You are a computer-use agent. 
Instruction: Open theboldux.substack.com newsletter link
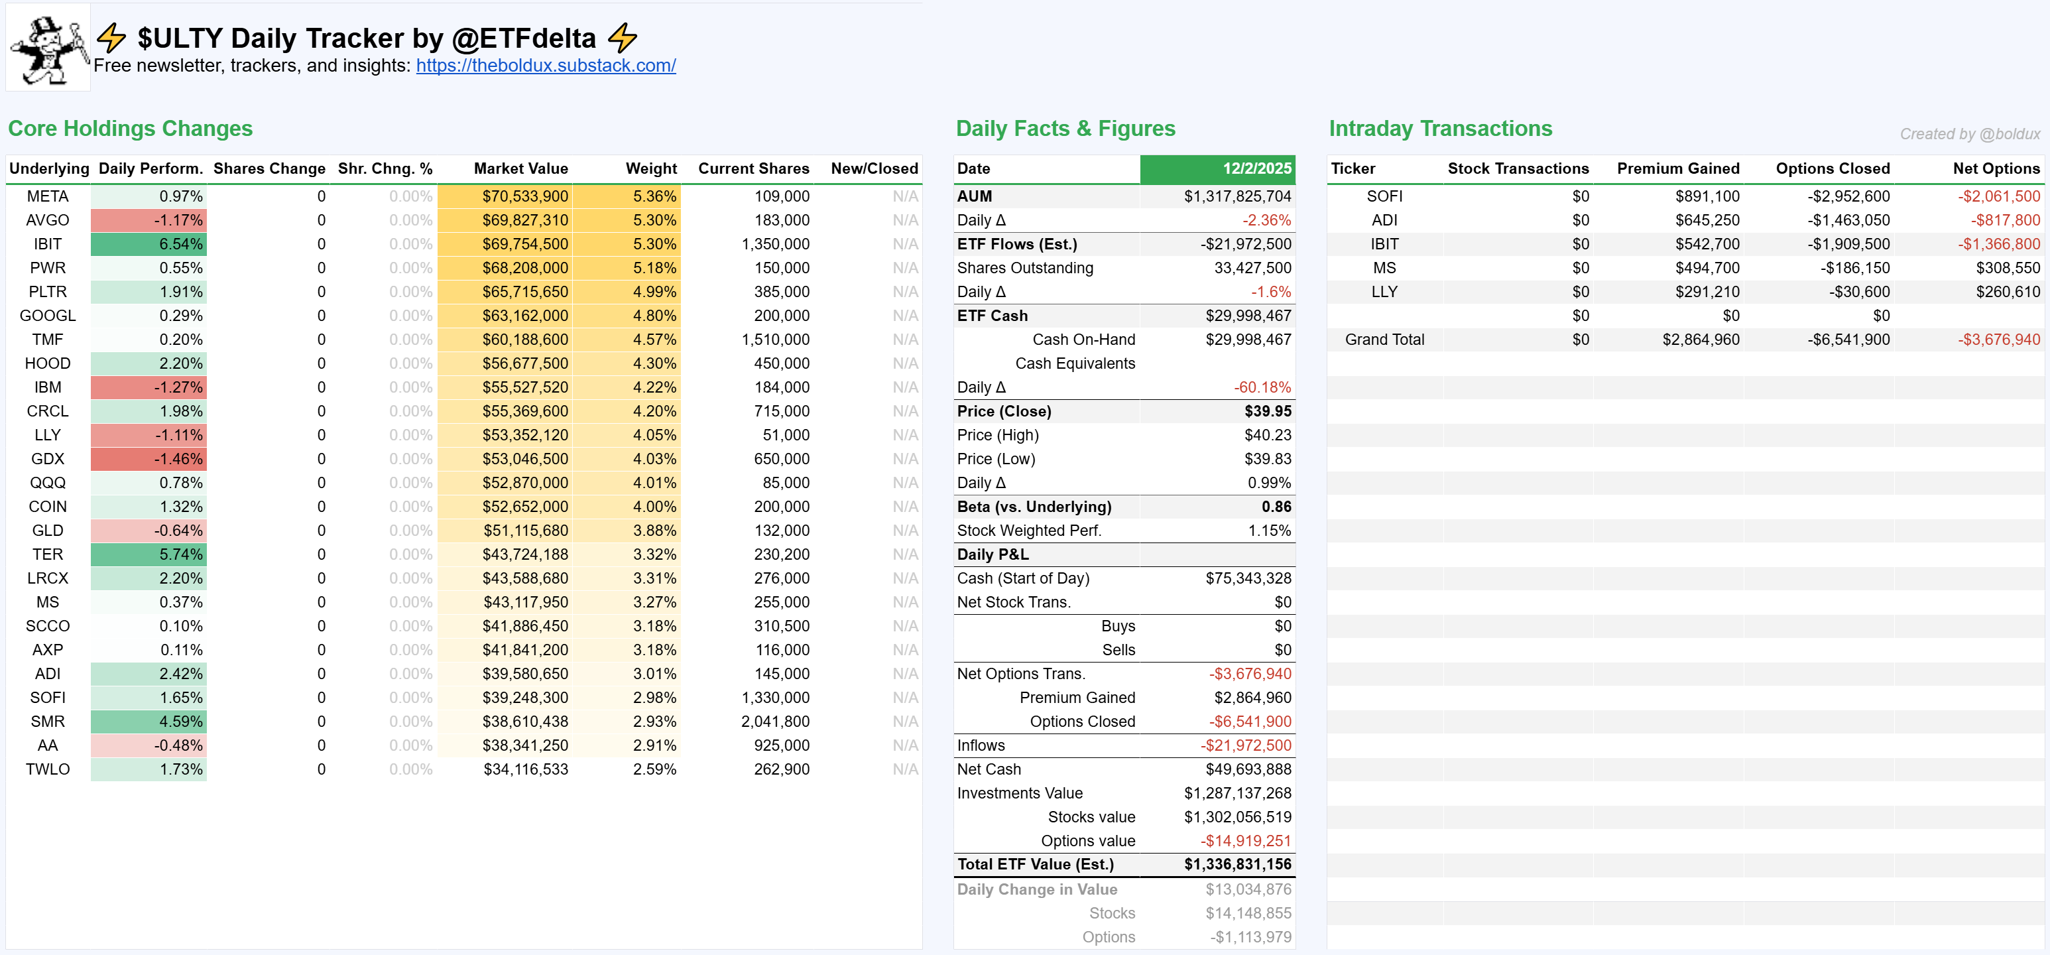(x=546, y=65)
